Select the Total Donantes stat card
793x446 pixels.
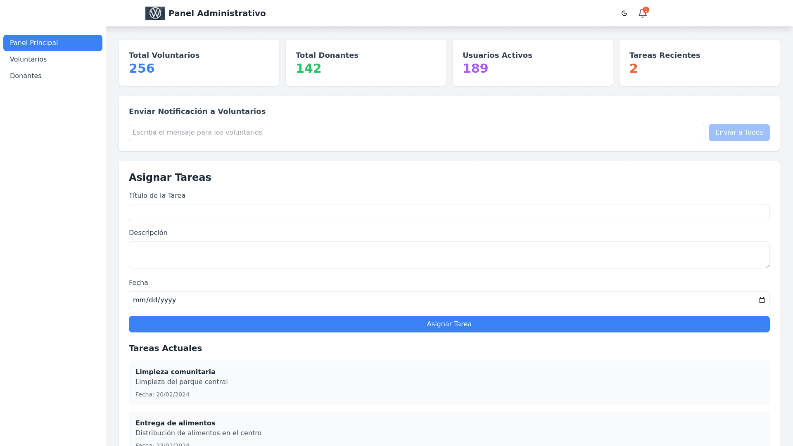click(x=366, y=63)
